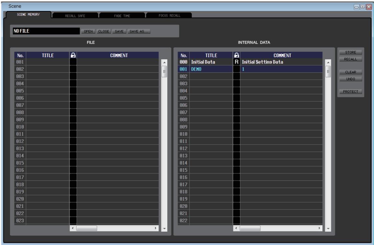
Task: Click down arrow of FILE vertical scrollbar
Action: pyautogui.click(x=164, y=229)
